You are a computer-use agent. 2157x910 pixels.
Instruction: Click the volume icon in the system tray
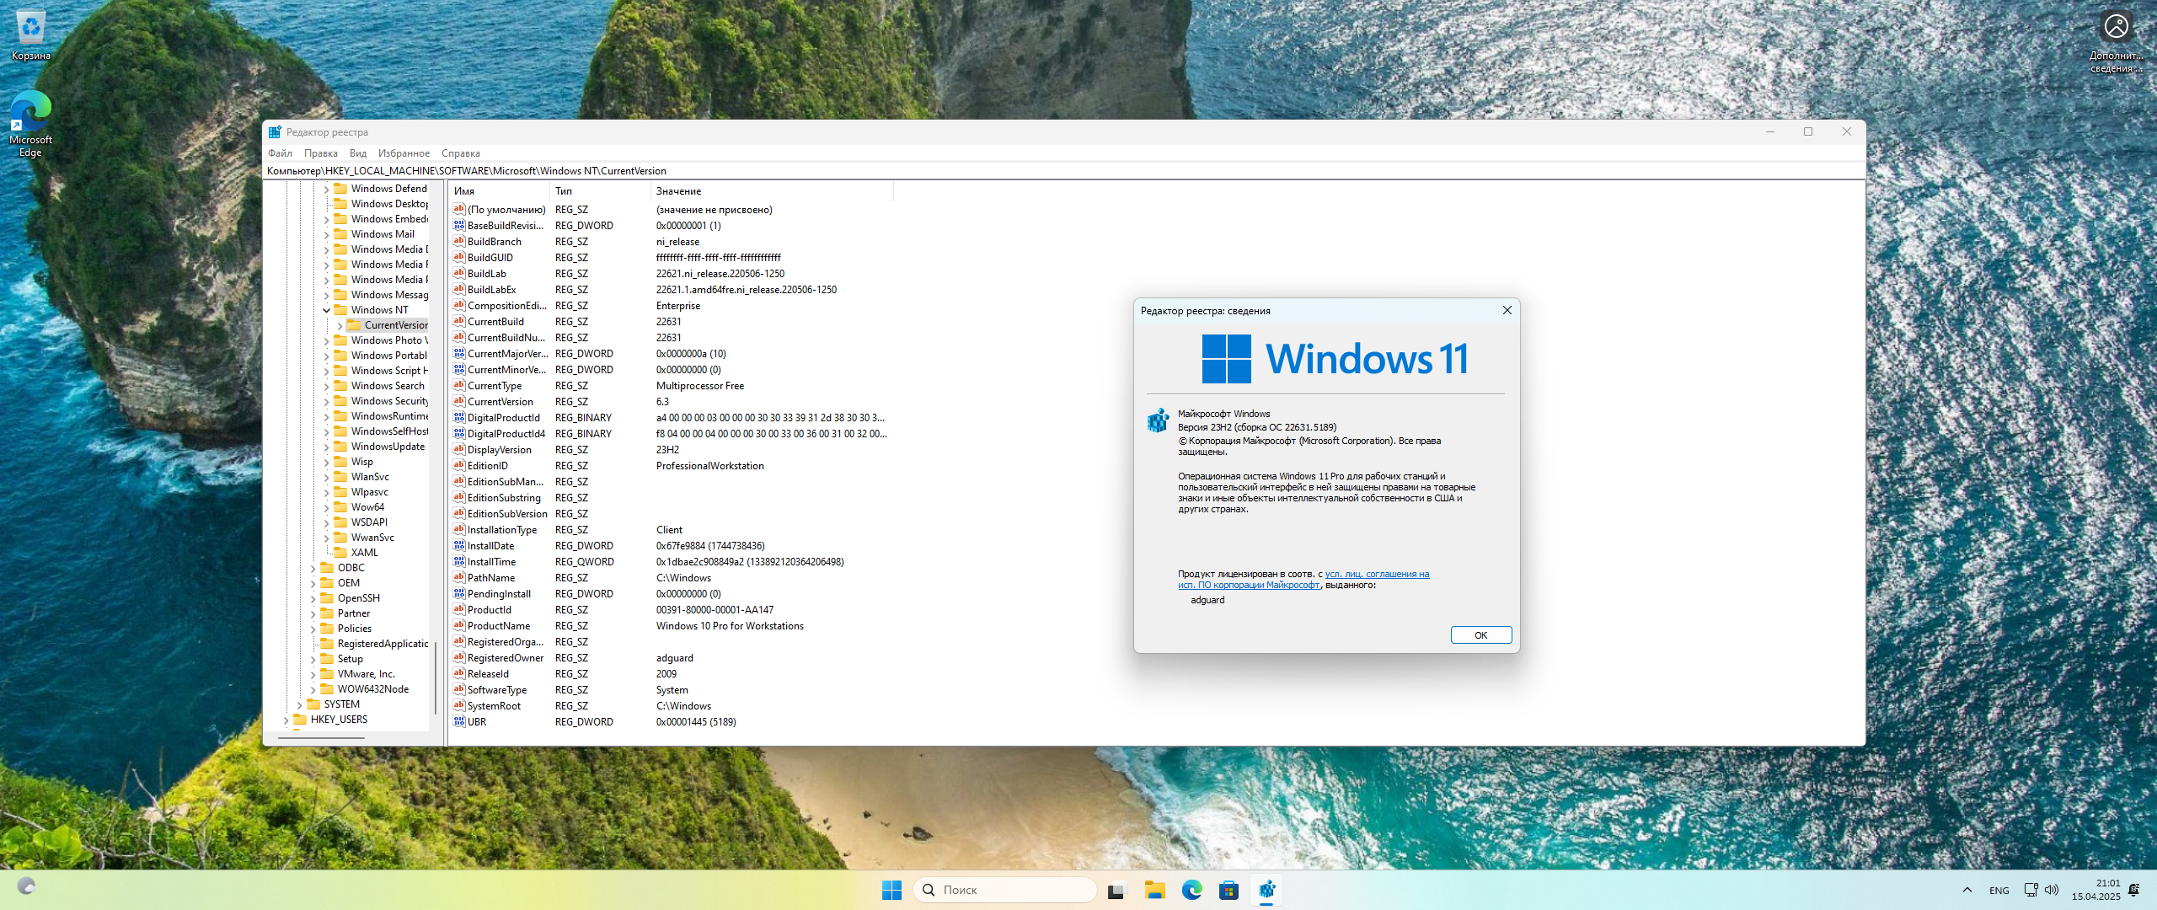tap(2053, 889)
